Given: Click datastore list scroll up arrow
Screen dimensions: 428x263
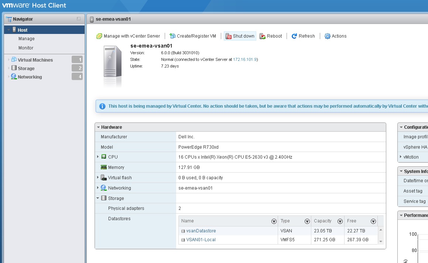Looking at the screenshot, I should (x=381, y=230).
